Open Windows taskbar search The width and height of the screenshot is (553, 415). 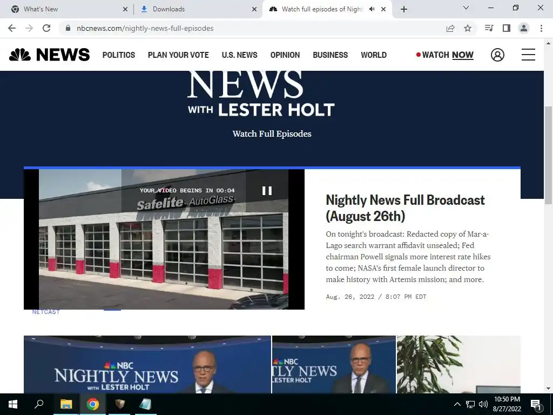(x=39, y=404)
